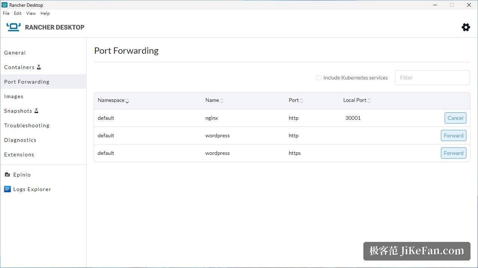The width and height of the screenshot is (478, 268).
Task: Click the flask icon beside Containers
Action: pyautogui.click(x=39, y=67)
